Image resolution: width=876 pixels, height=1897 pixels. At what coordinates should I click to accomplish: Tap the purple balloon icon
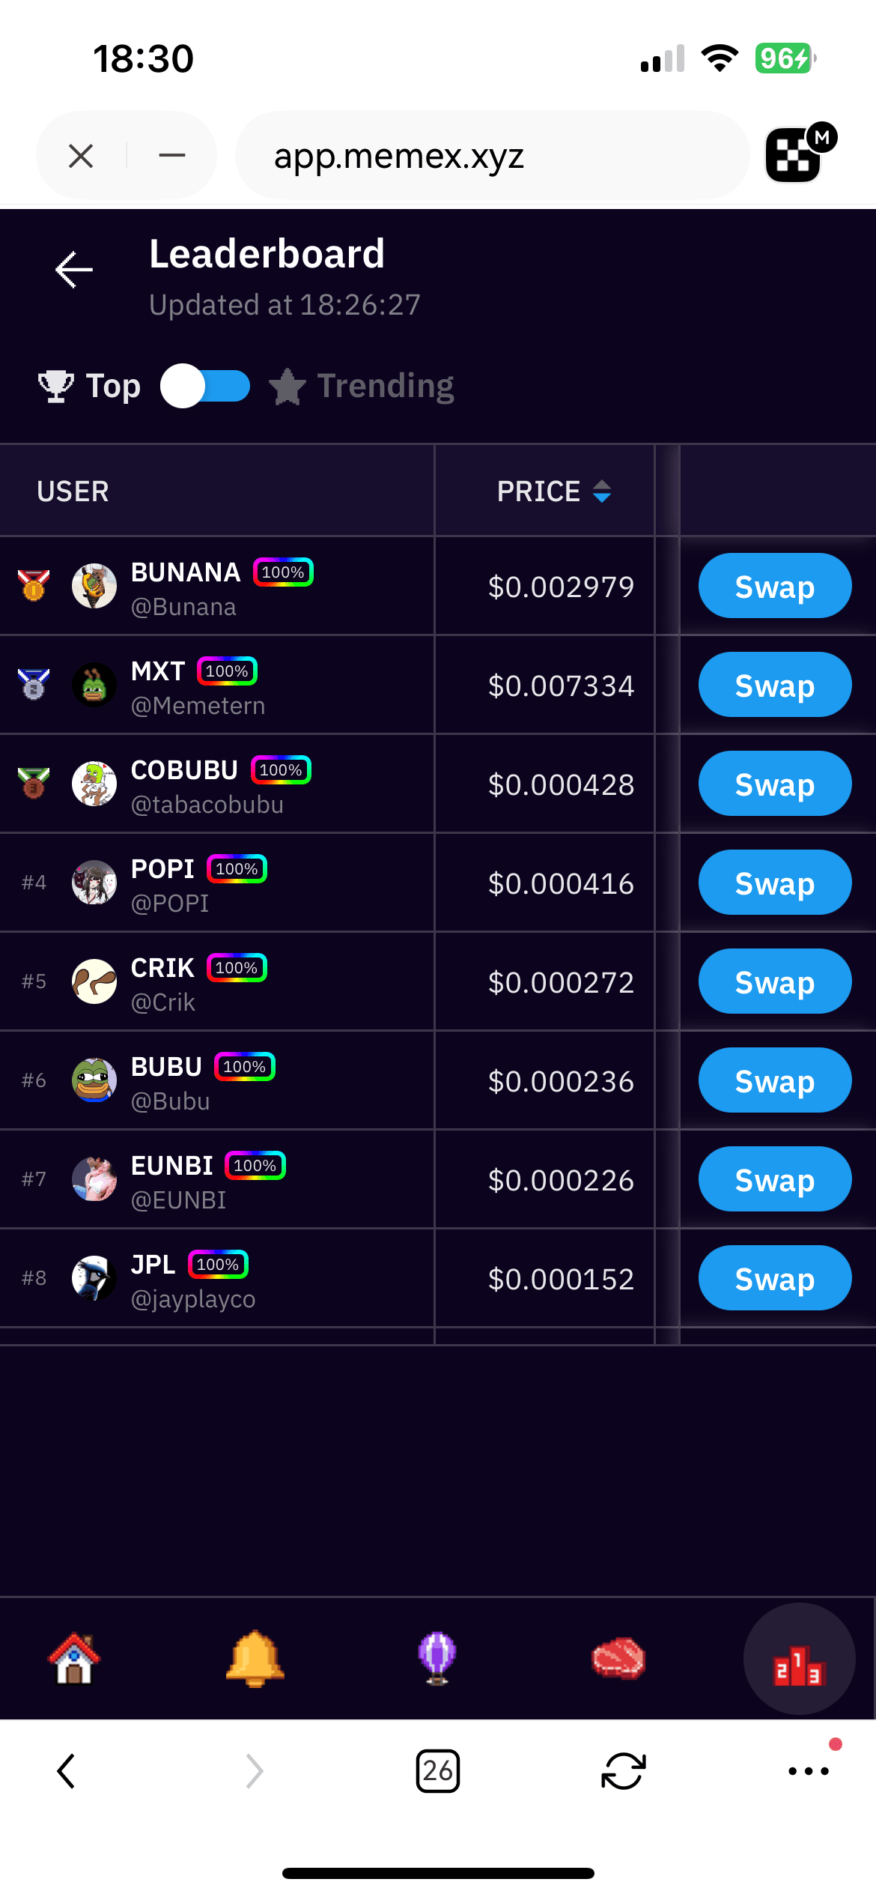pyautogui.click(x=437, y=1657)
